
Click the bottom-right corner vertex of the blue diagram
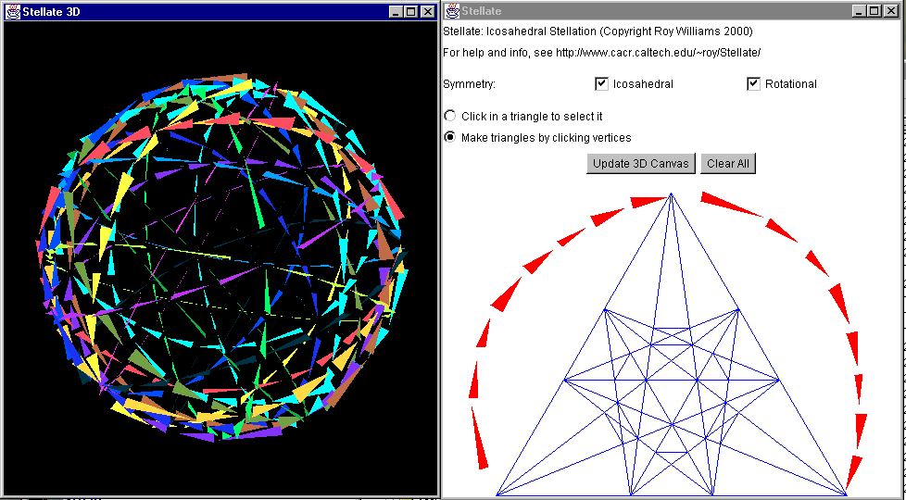coord(845,494)
